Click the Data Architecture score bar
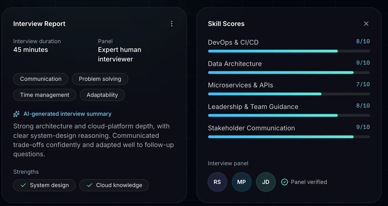Image resolution: width=388 pixels, height=206 pixels. 289,73
